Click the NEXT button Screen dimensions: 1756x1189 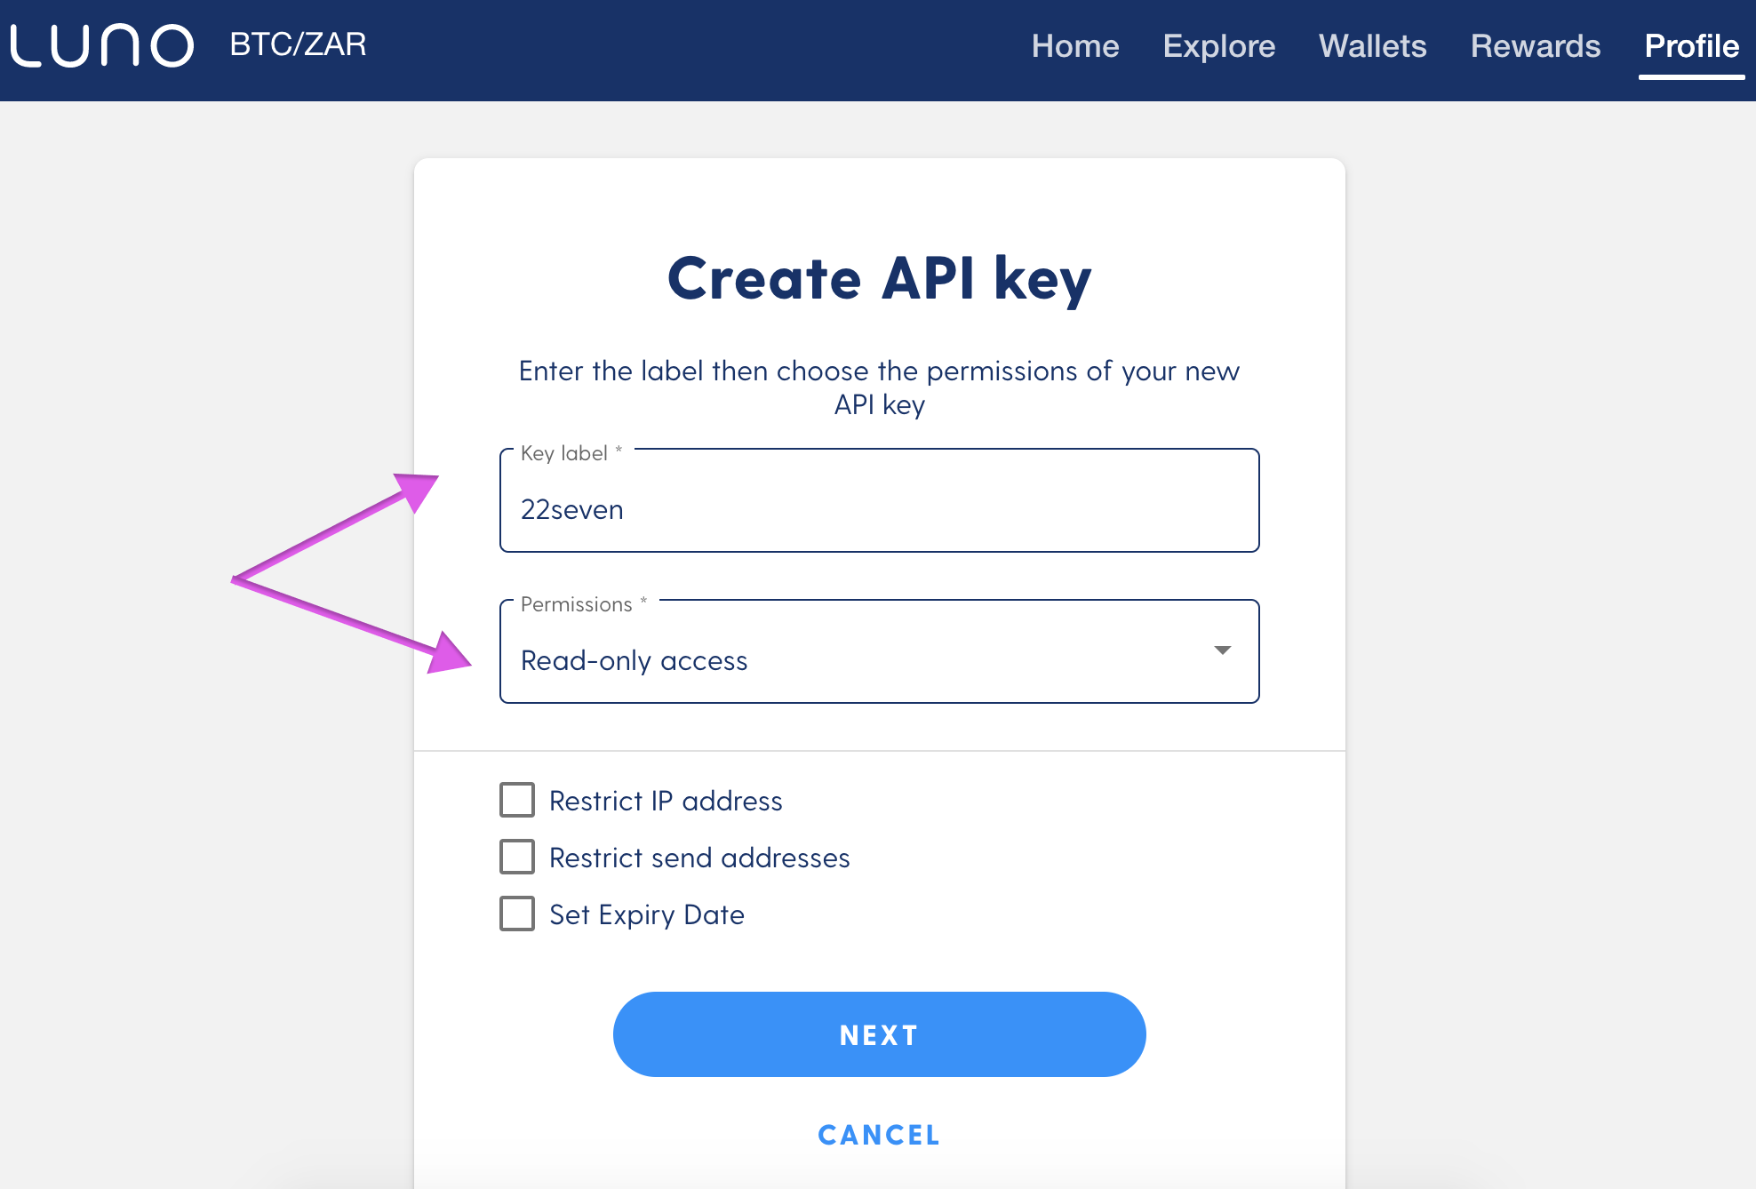[879, 1033]
